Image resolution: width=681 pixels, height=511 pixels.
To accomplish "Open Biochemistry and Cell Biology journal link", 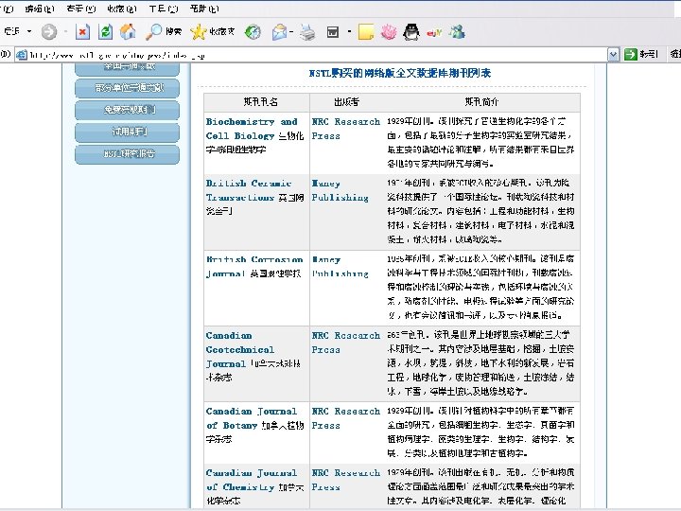I will (252, 129).
